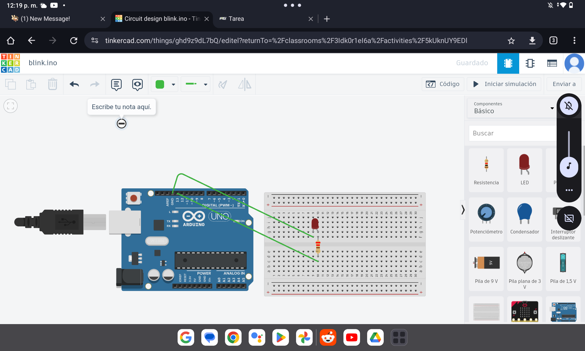The height and width of the screenshot is (351, 585).
Task: Click the undo arrow icon
Action: (74, 85)
